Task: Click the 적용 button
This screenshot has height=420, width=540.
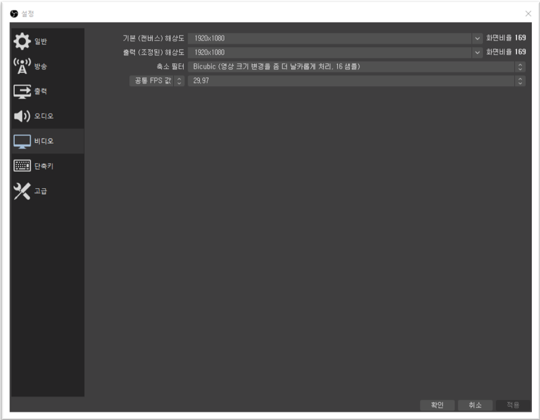Action: pyautogui.click(x=513, y=405)
